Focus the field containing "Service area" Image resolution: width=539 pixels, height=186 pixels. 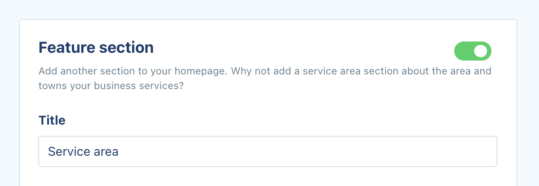[x=267, y=151]
